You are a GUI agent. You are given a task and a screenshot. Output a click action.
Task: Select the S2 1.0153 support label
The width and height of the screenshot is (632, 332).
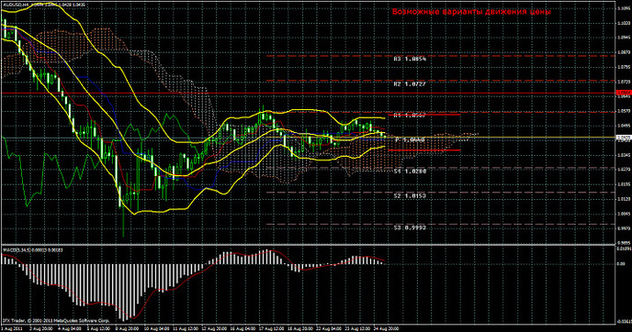click(x=410, y=196)
